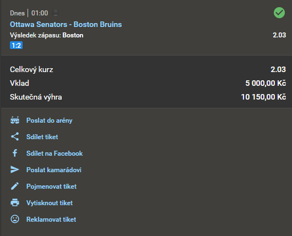Click the arena icon beside Poslat do arény
Viewport: 292px width, 236px height.
15,120
